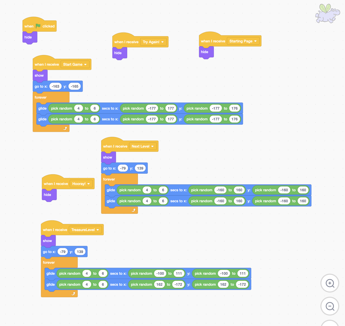Click the flying hippo sprite watermark
This screenshot has height=326, width=345.
pos(327,13)
